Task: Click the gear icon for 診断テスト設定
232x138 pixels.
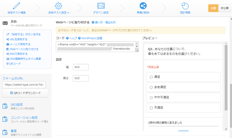Action: pos(59,6)
